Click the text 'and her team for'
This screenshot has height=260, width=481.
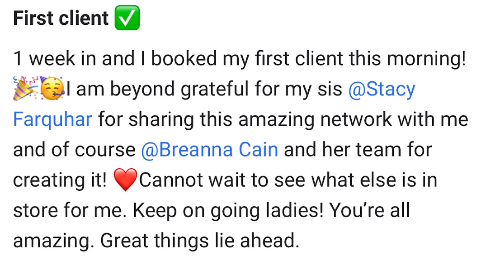pos(358,150)
